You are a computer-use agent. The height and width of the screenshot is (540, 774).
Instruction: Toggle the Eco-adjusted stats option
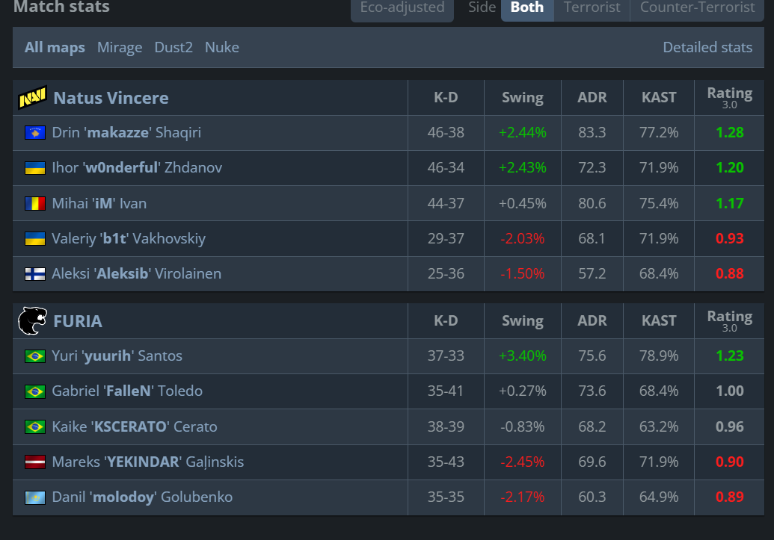click(x=402, y=8)
